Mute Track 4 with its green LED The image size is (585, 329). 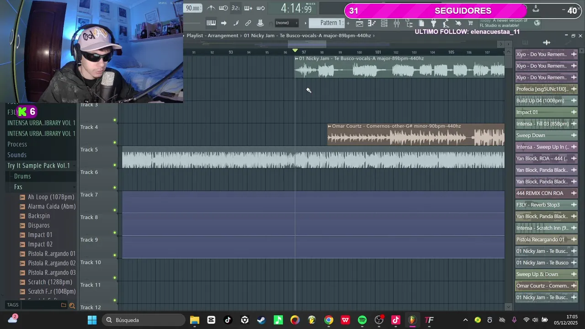coord(115,143)
